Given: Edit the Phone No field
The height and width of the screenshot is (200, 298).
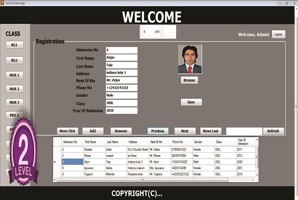Looking at the screenshot, I should point(121,88).
